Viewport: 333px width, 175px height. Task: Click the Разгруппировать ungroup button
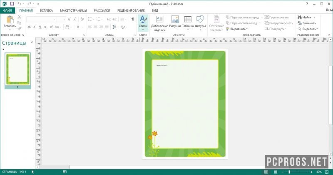click(x=279, y=23)
